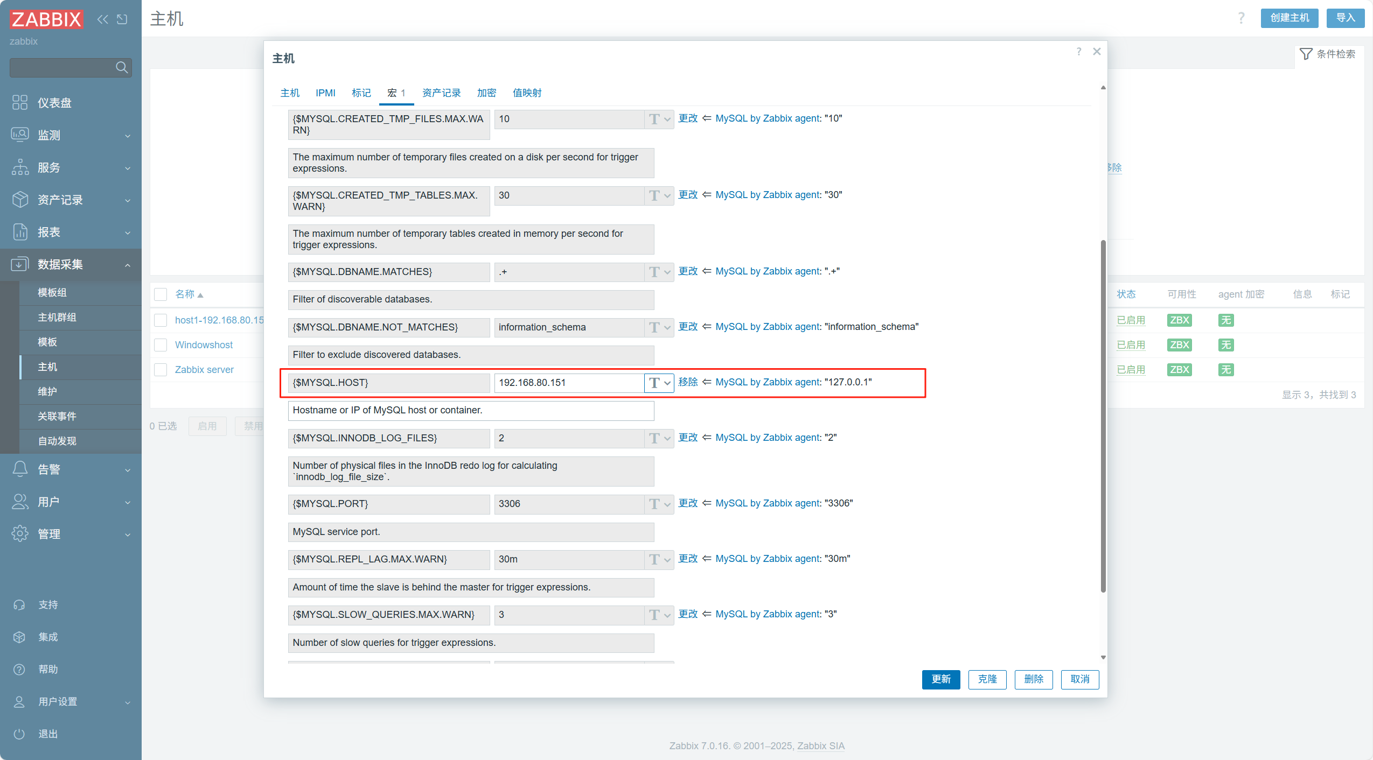Open the Zabbix server host link

pyautogui.click(x=204, y=370)
